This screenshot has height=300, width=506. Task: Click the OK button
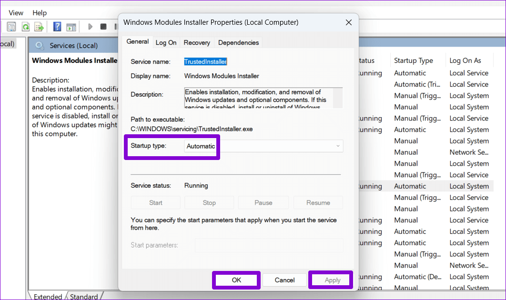pyautogui.click(x=236, y=280)
